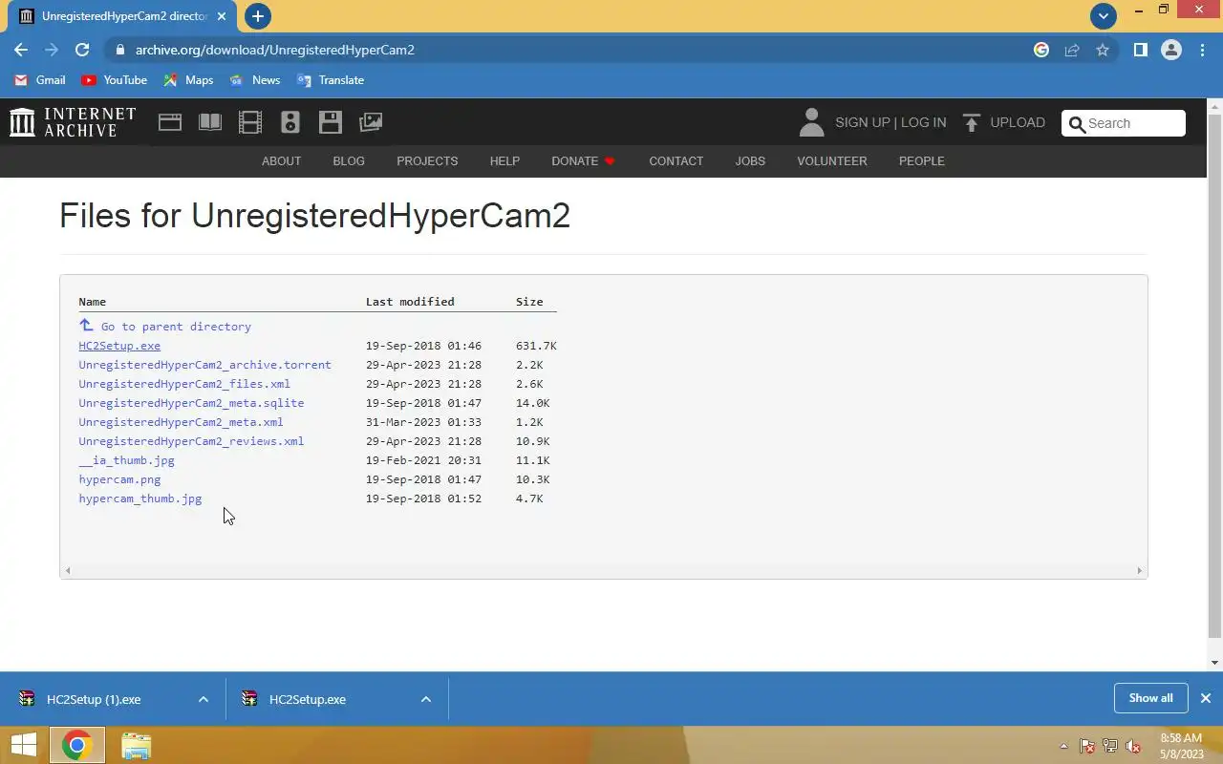Open the Maps bookmark

188,80
